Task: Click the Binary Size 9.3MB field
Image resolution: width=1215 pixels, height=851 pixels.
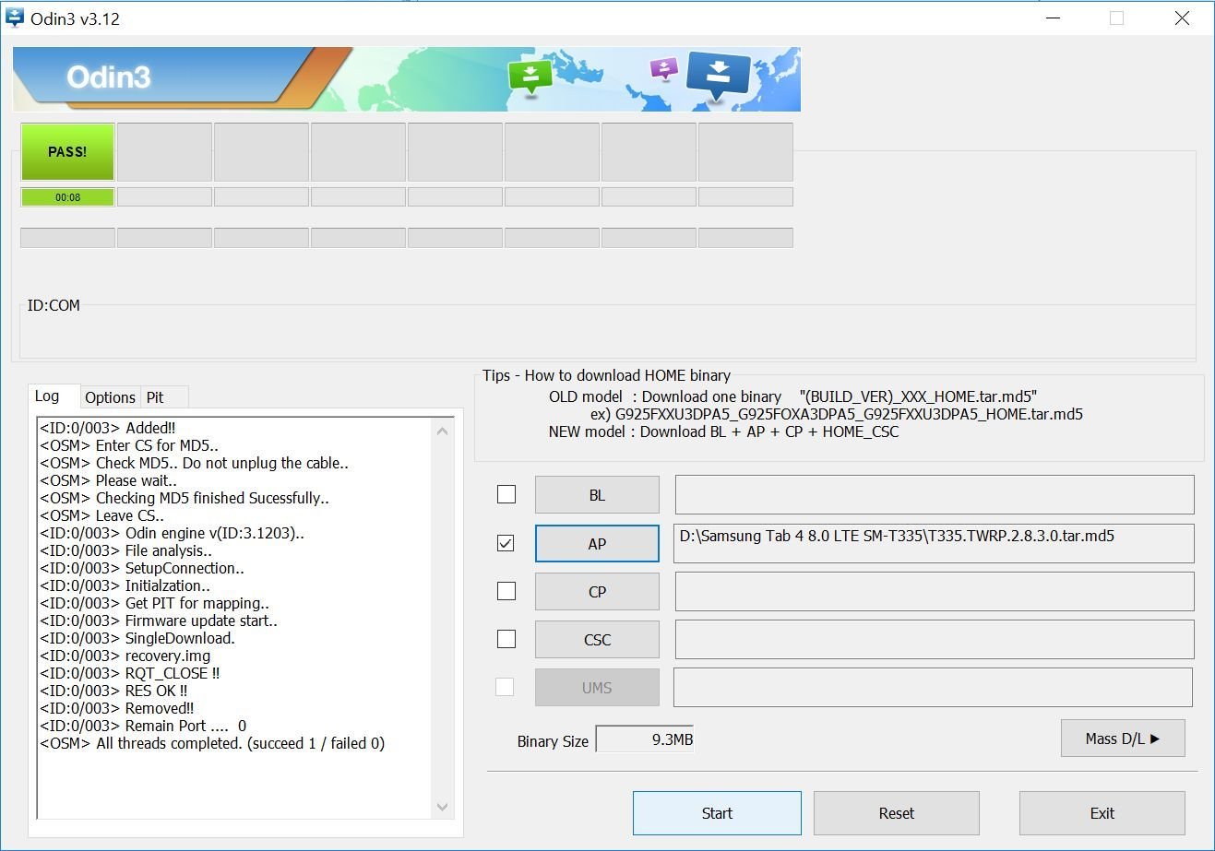Action: pyautogui.click(x=645, y=739)
